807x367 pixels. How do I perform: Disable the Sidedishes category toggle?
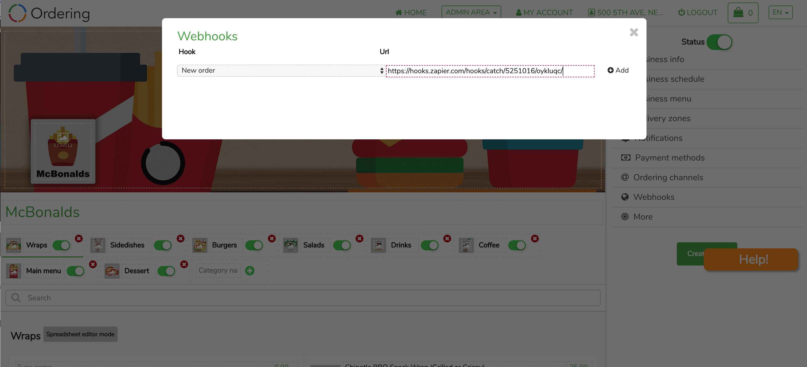coord(163,245)
